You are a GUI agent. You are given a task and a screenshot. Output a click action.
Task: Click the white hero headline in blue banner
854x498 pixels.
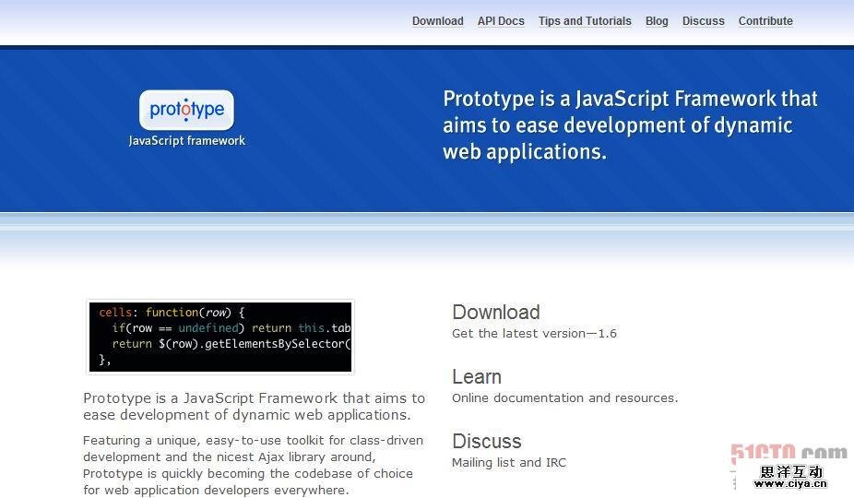tap(630, 125)
